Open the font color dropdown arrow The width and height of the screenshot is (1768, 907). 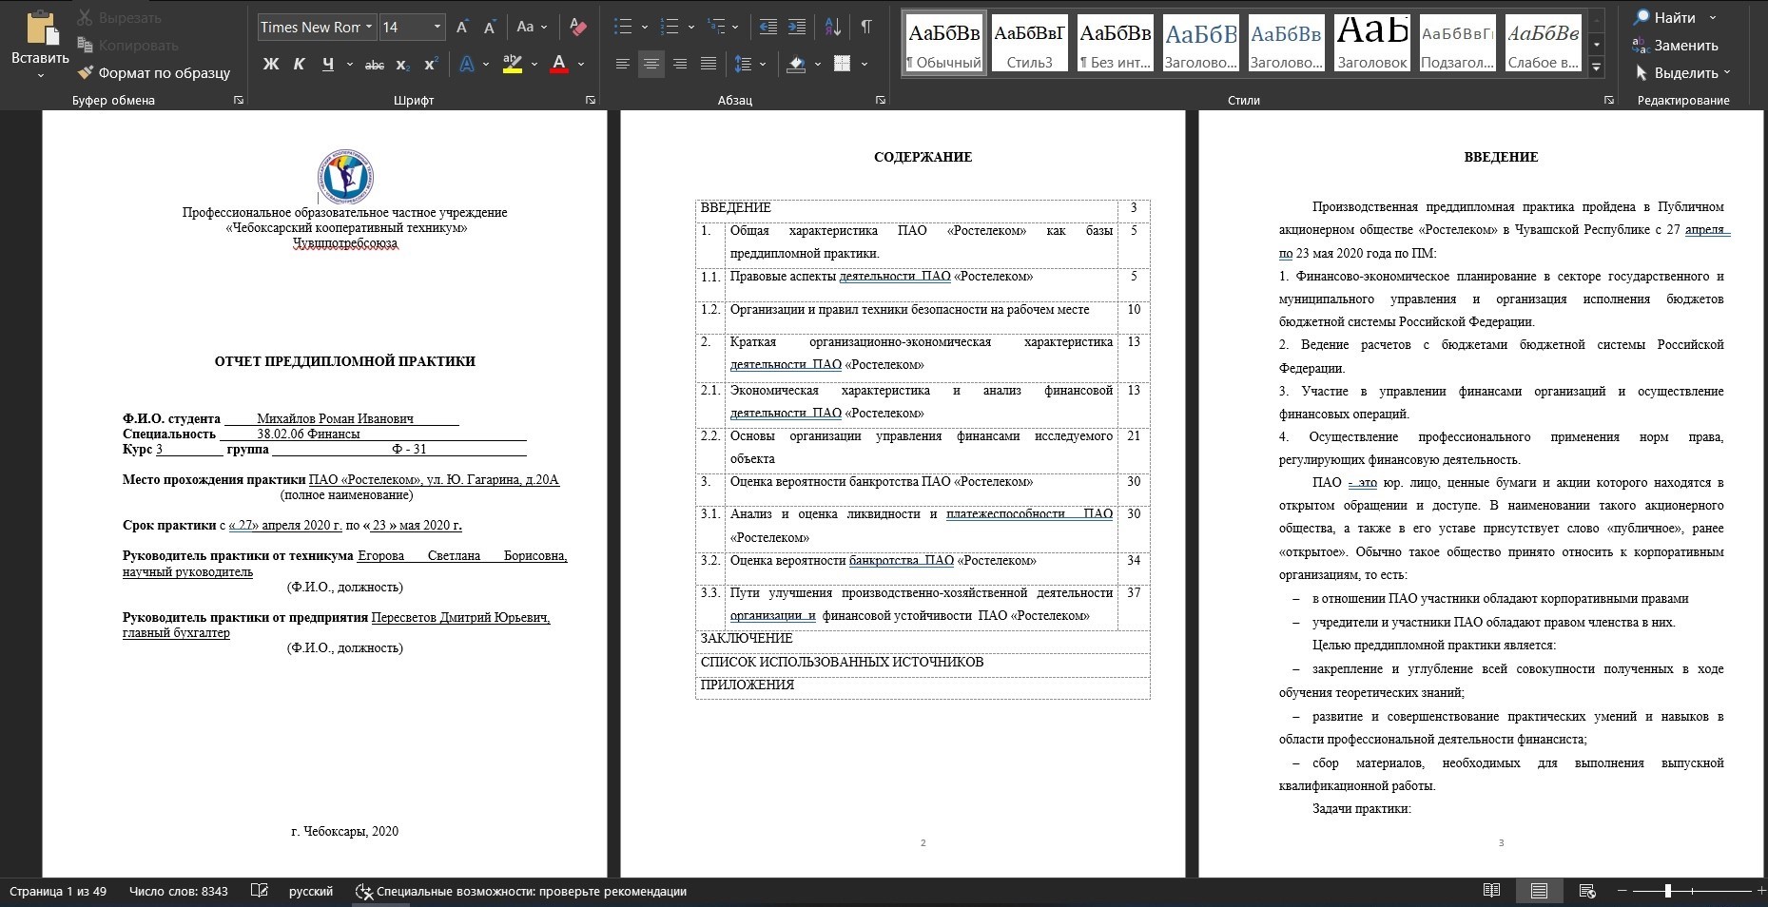coord(580,64)
